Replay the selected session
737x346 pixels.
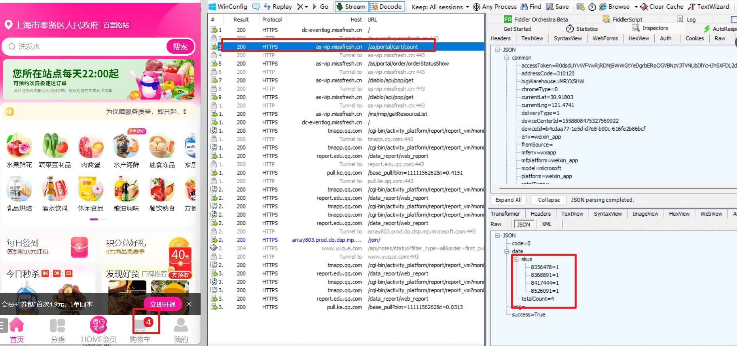278,7
